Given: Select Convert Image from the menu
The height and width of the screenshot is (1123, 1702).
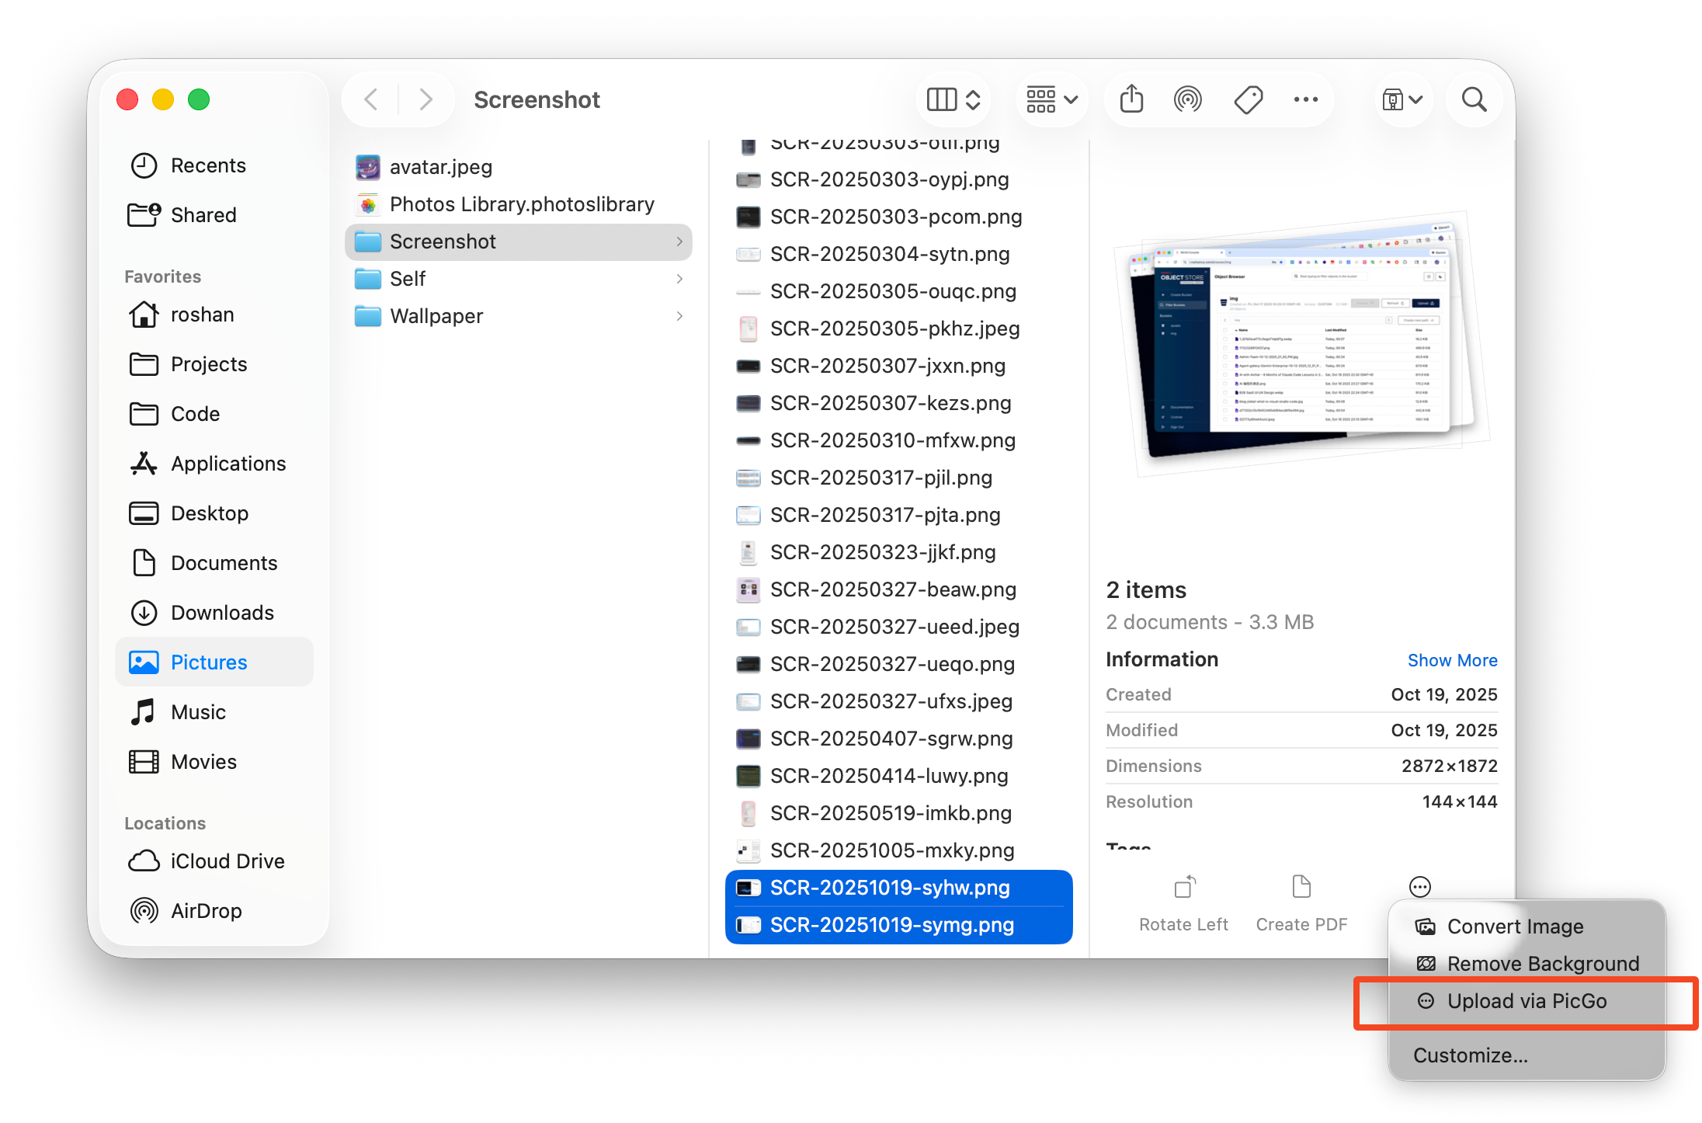Looking at the screenshot, I should point(1515,927).
